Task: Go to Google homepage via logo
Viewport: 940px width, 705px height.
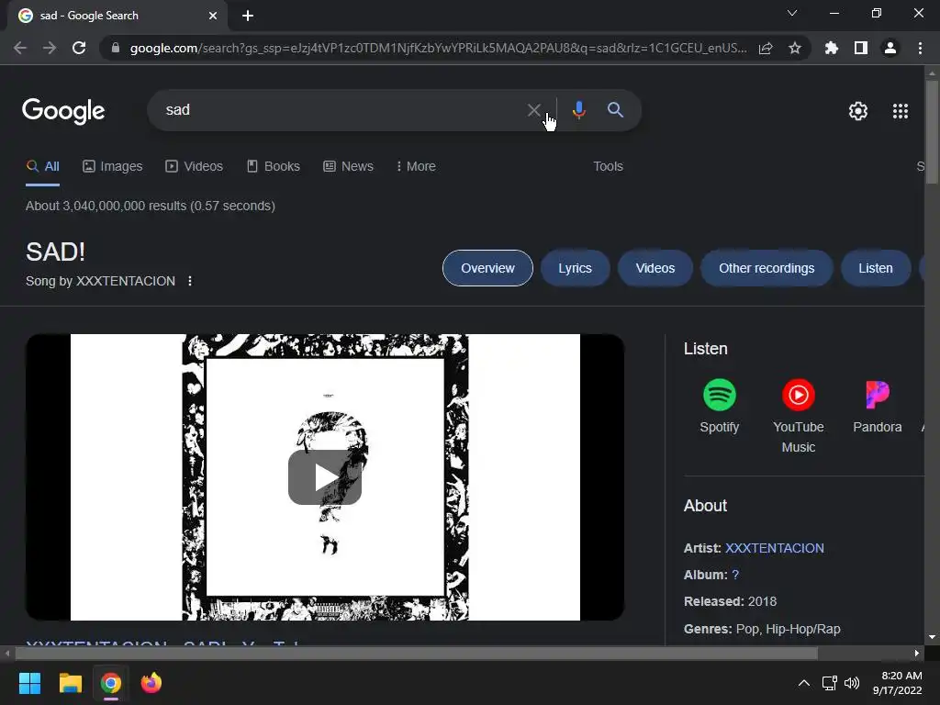Action: [63, 111]
